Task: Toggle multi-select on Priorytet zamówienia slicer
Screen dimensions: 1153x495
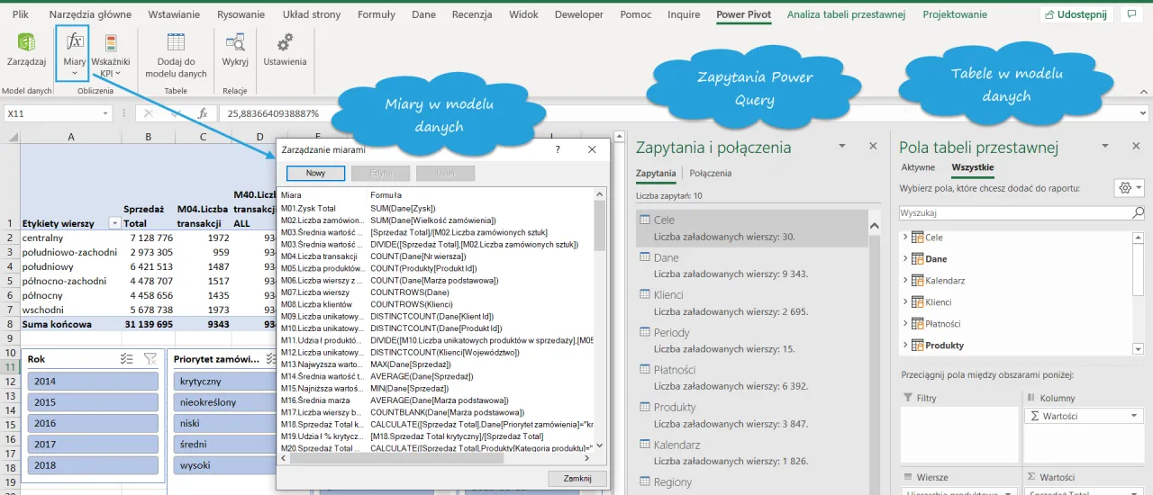Action: click(x=273, y=358)
